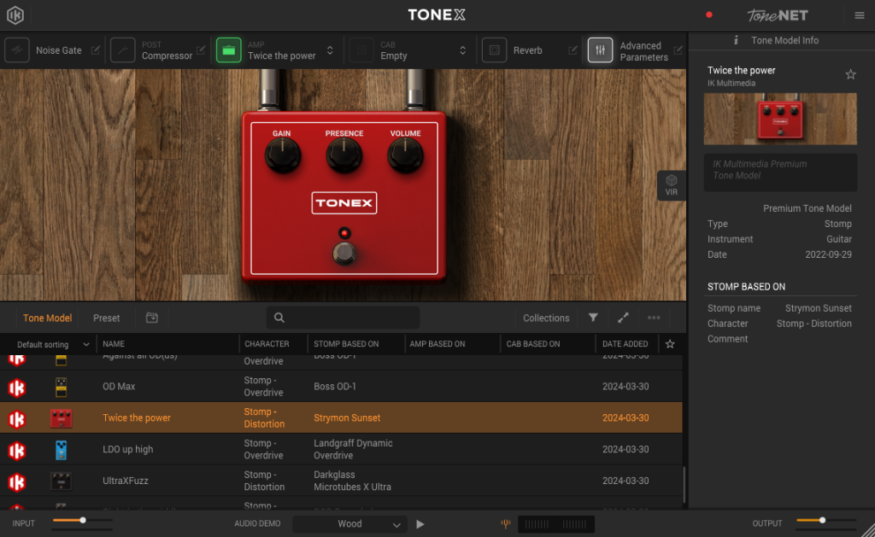Open Collections
Screen dimensions: 875x537
tap(546, 318)
